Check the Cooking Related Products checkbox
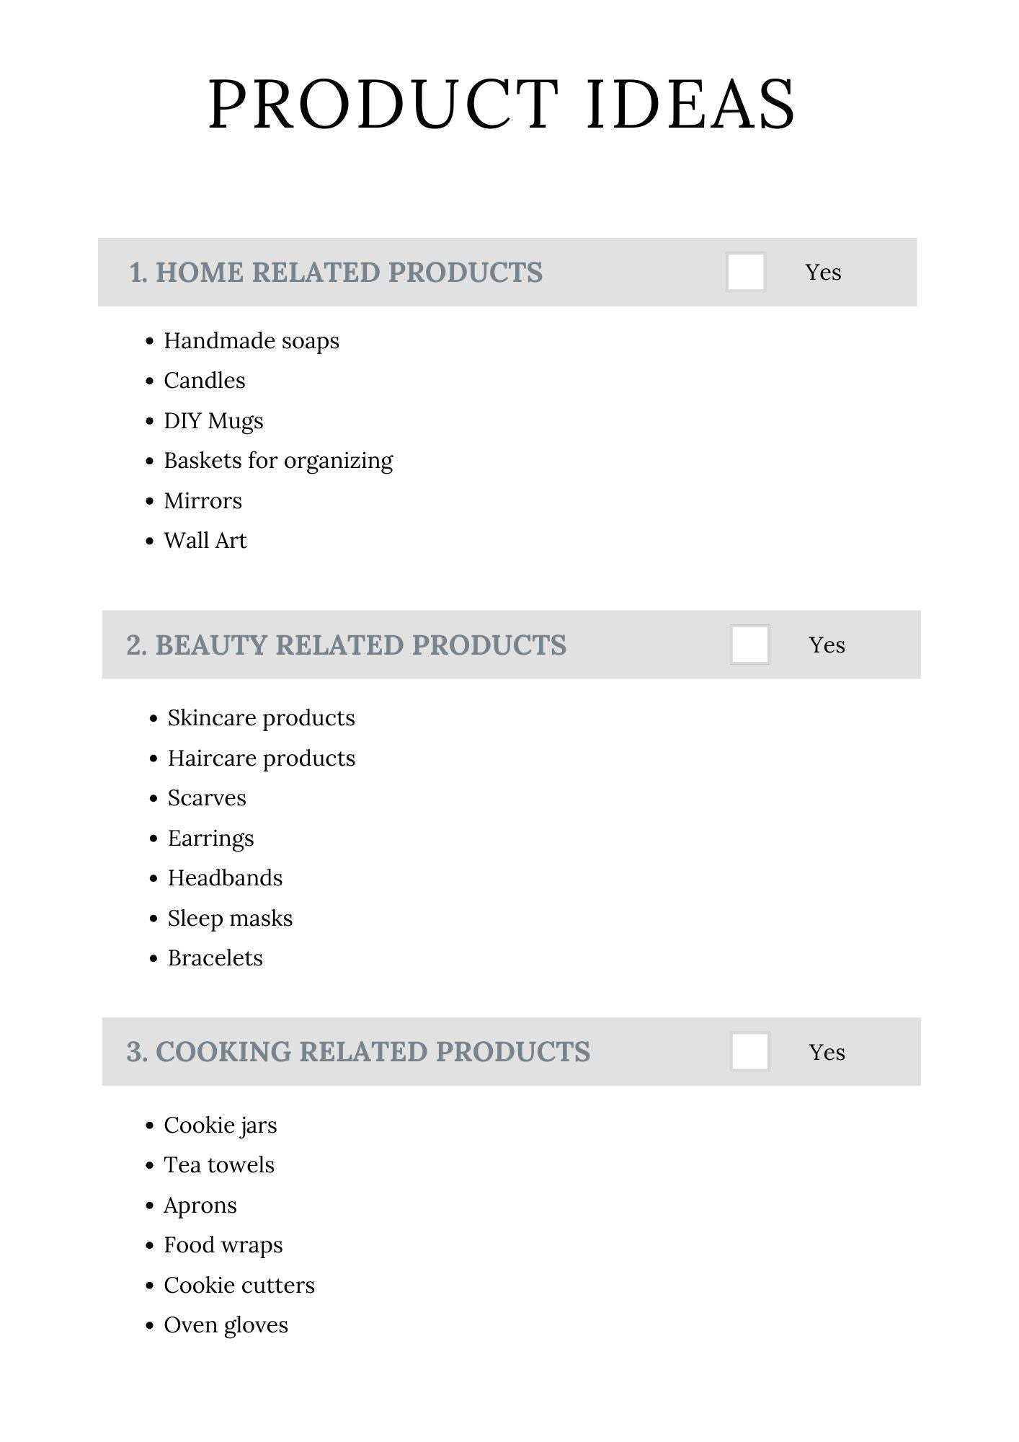Screen dimensions: 1019x1442 [749, 1051]
